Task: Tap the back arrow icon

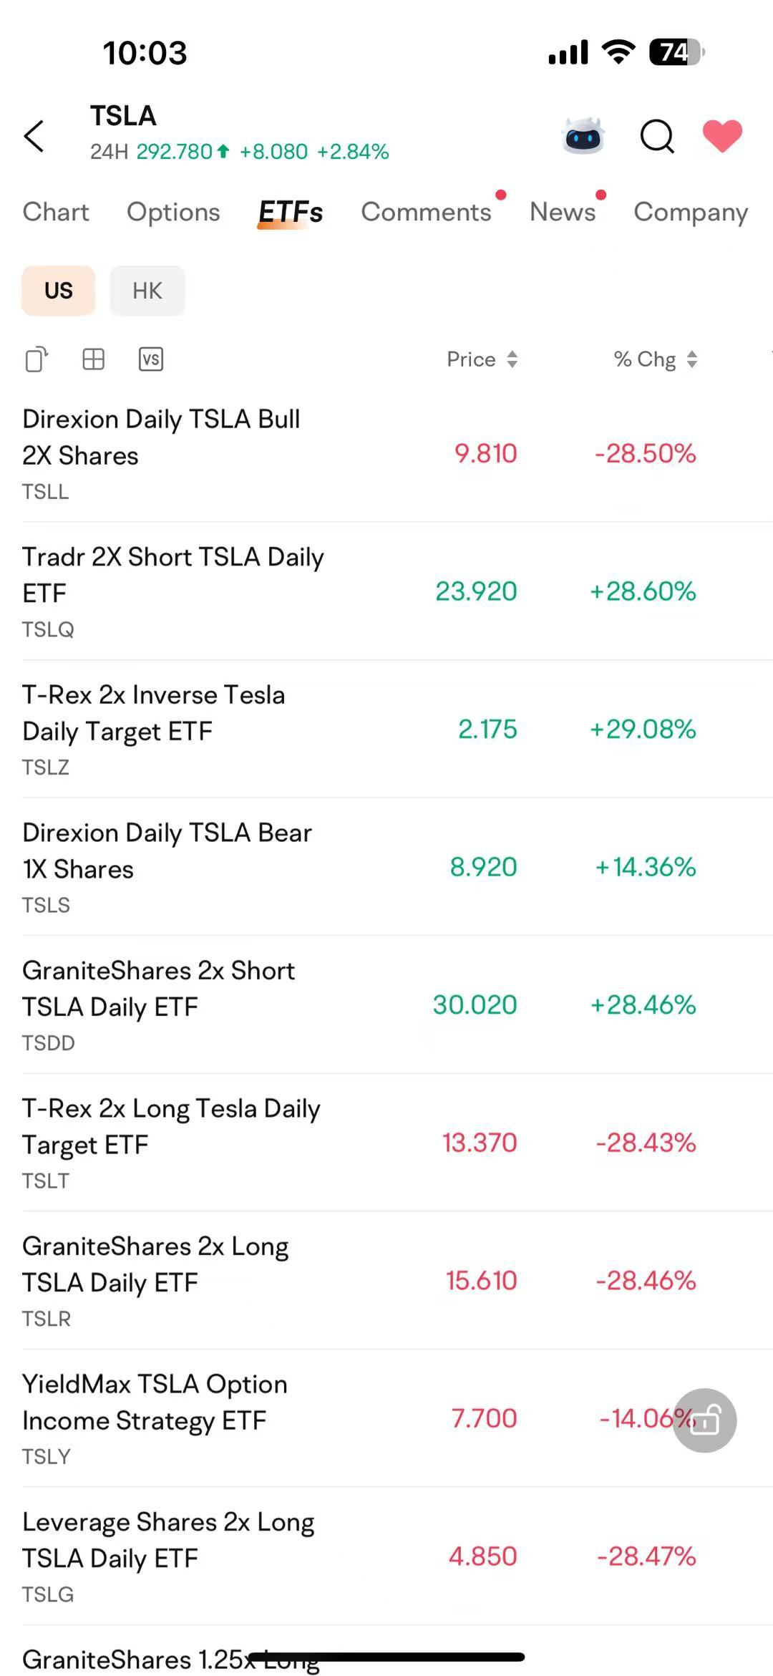Action: [x=34, y=135]
